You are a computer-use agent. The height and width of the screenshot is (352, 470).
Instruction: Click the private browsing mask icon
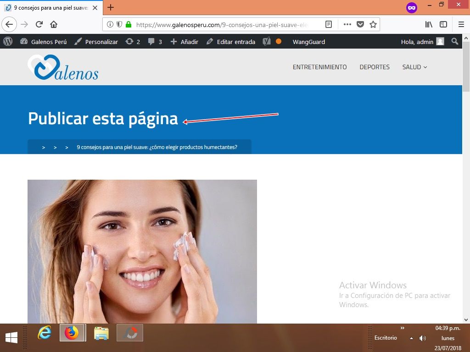pos(412,8)
